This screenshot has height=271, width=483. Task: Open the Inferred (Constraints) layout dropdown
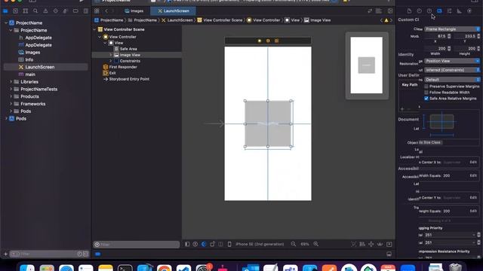[x=452, y=70]
